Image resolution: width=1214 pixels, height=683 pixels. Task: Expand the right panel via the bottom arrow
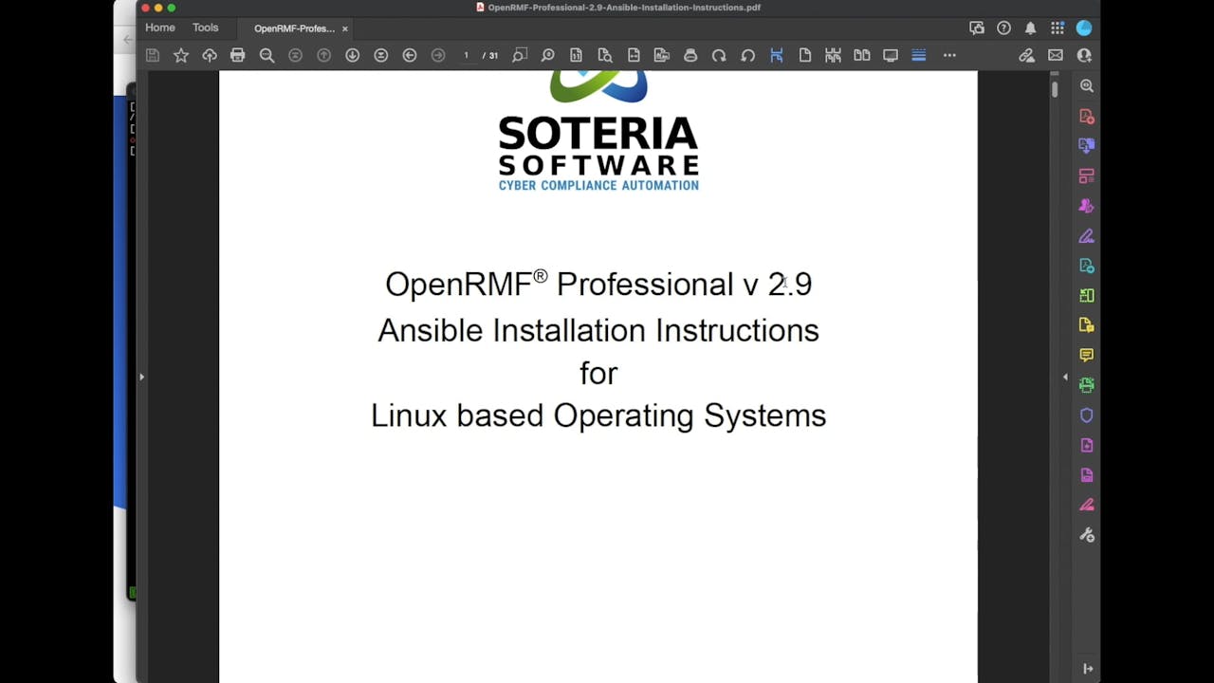1088,668
